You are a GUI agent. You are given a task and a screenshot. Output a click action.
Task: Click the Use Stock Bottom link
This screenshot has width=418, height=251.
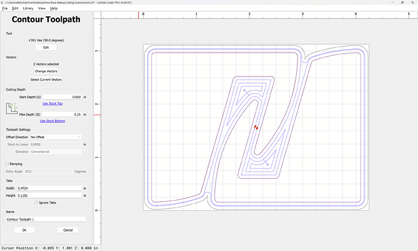pyautogui.click(x=53, y=121)
